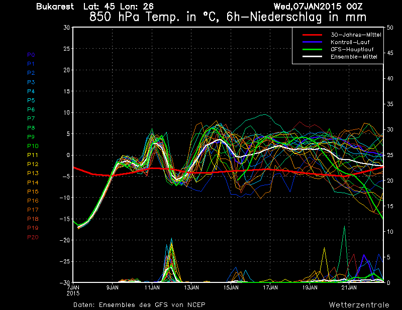Select the 19JAN date on the axis

[310, 288]
